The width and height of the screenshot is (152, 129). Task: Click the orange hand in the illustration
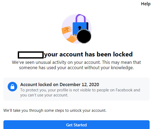coord(66,30)
